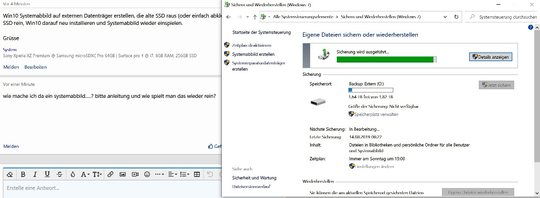540x198 pixels.
Task: Click the shield icon next to 'Systemabbild erstellen'
Action: coord(227,54)
